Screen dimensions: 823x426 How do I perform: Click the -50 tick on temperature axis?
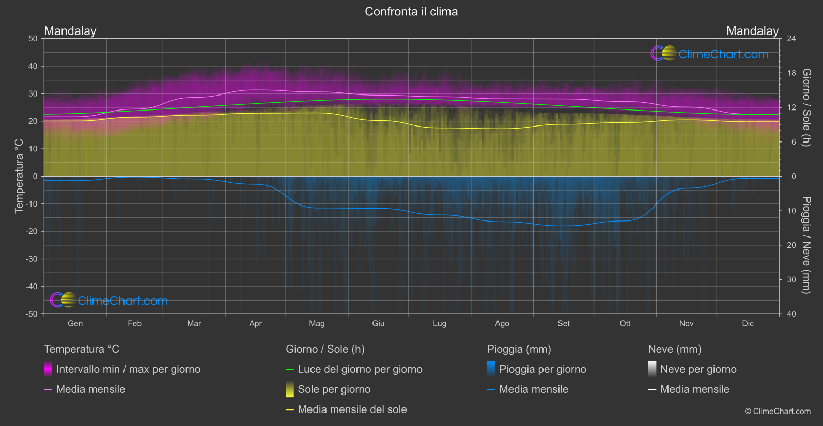click(32, 314)
